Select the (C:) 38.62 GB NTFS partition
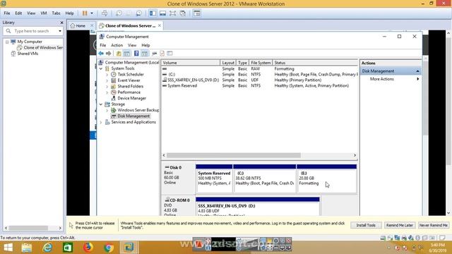 tap(265, 179)
